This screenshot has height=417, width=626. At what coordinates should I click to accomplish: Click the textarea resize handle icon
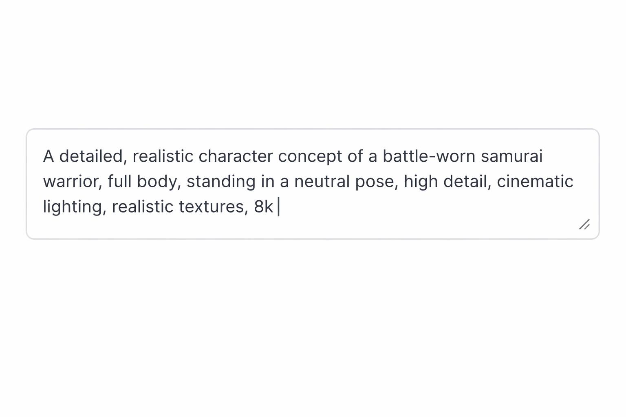[584, 224]
